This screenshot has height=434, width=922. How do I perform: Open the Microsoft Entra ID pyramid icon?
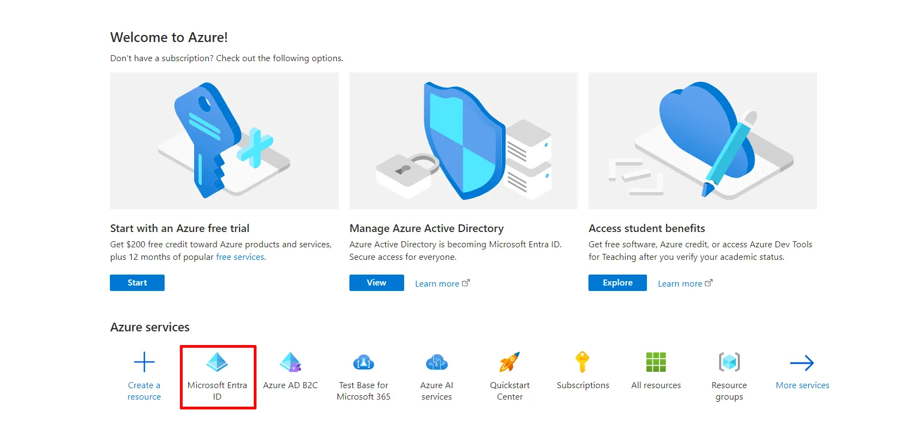click(x=217, y=362)
